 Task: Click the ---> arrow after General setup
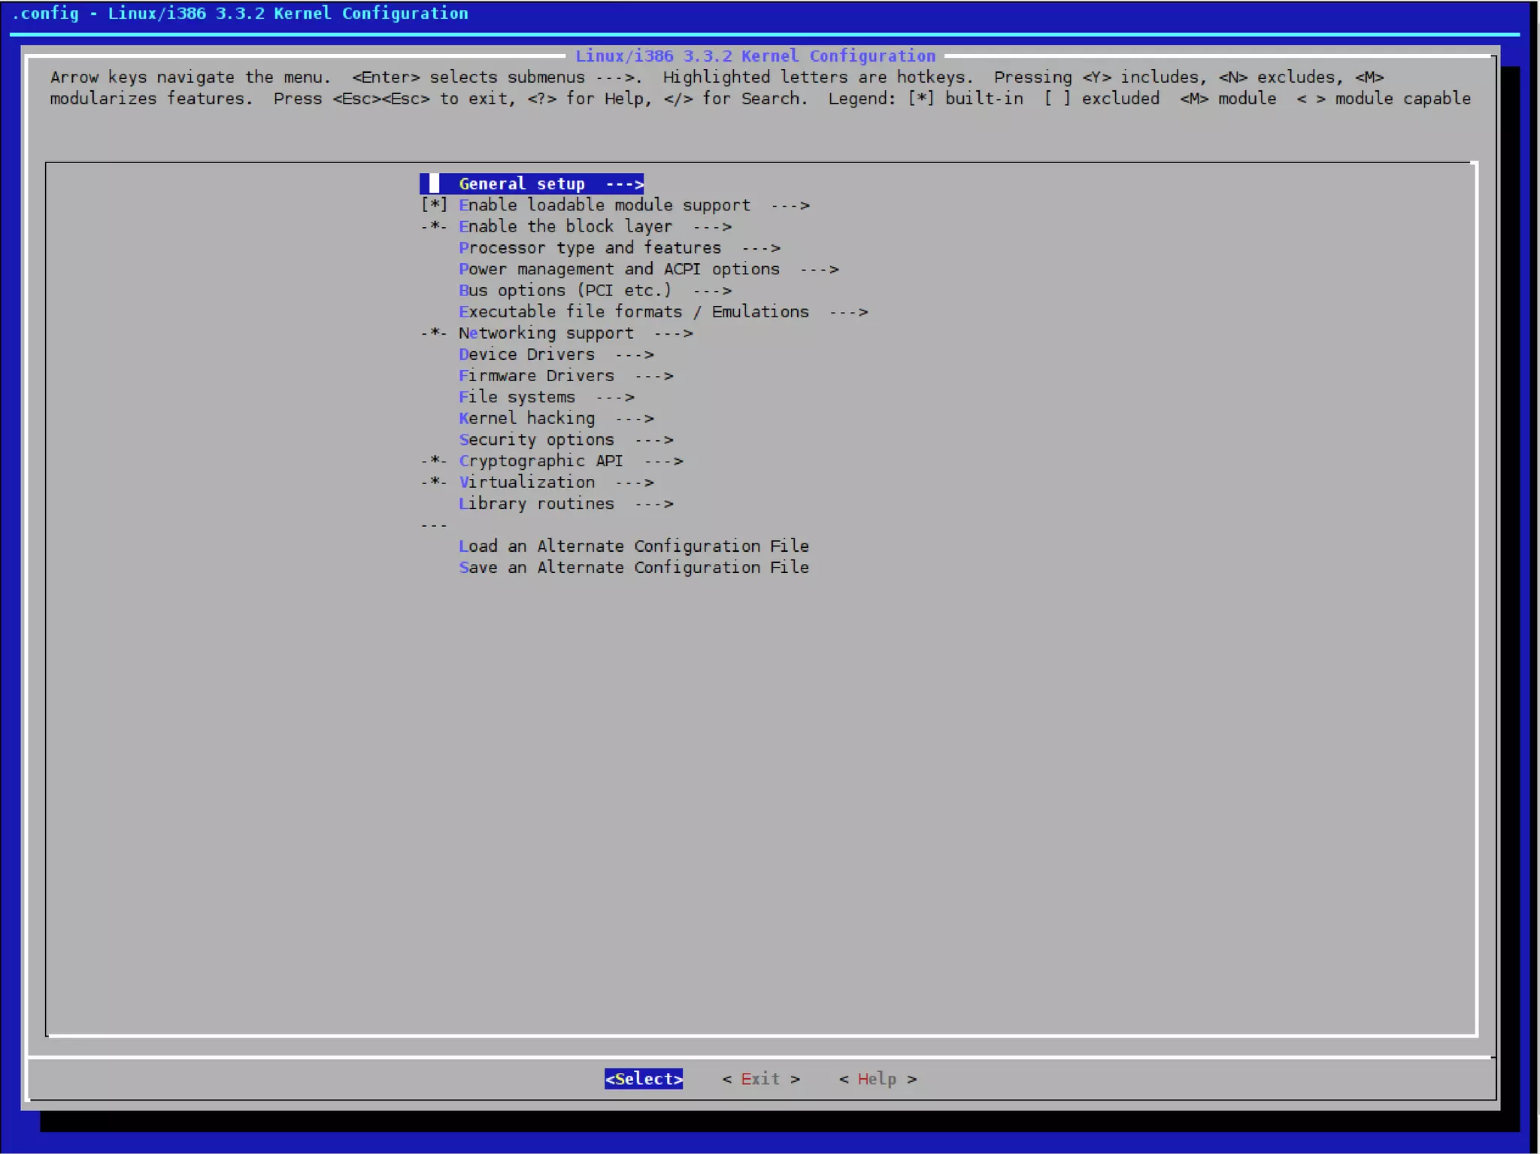(625, 185)
